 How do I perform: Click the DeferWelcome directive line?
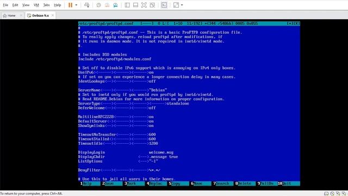point(117,108)
